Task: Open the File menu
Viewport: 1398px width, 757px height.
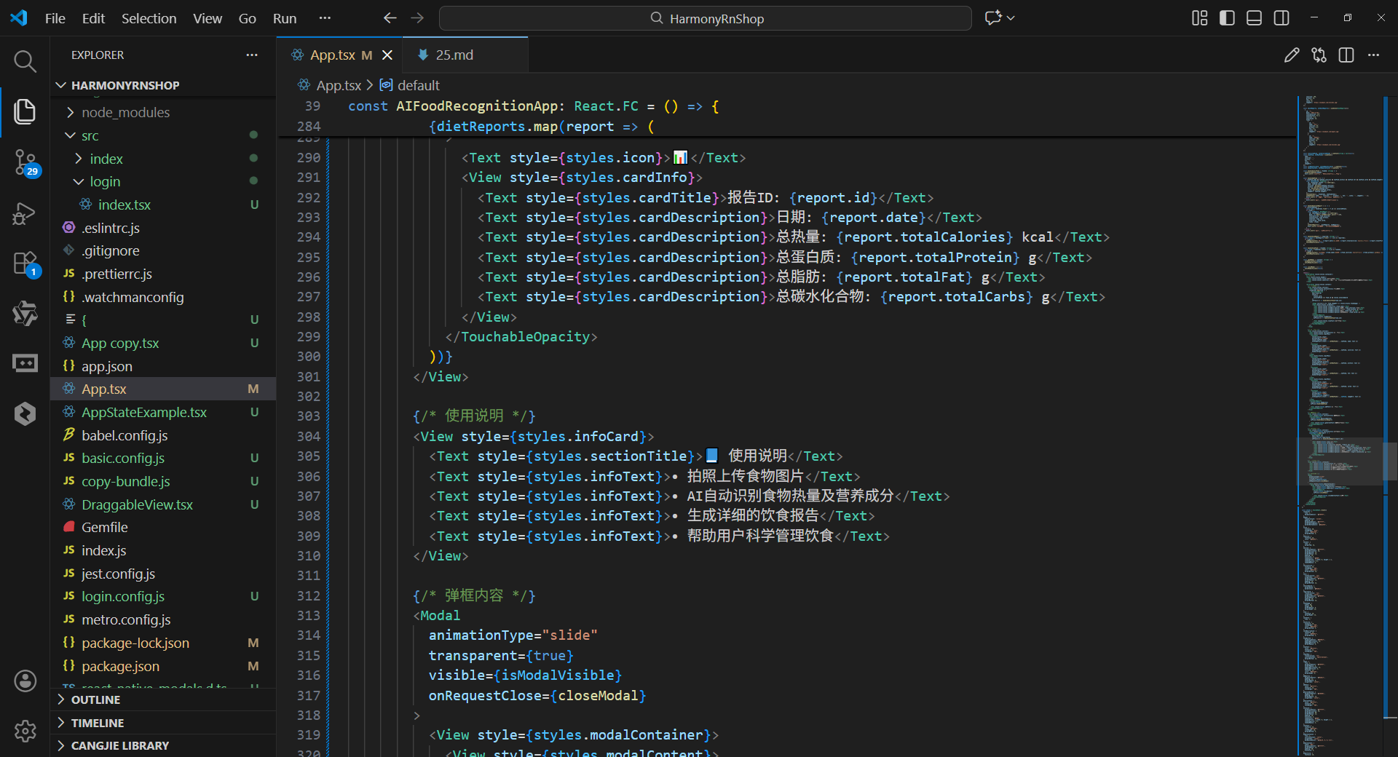Action: point(55,18)
